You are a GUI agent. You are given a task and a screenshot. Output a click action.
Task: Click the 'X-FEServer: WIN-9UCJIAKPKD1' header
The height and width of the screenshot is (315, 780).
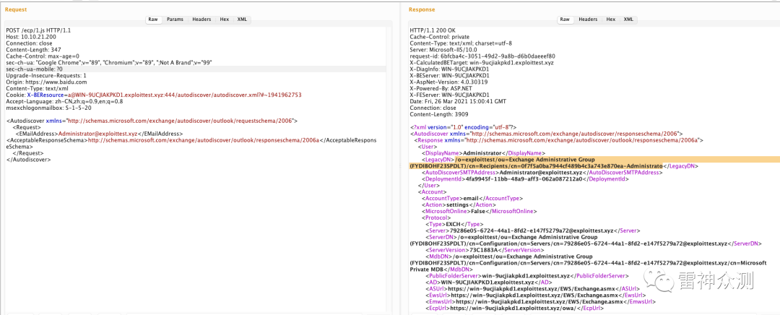tap(450, 95)
